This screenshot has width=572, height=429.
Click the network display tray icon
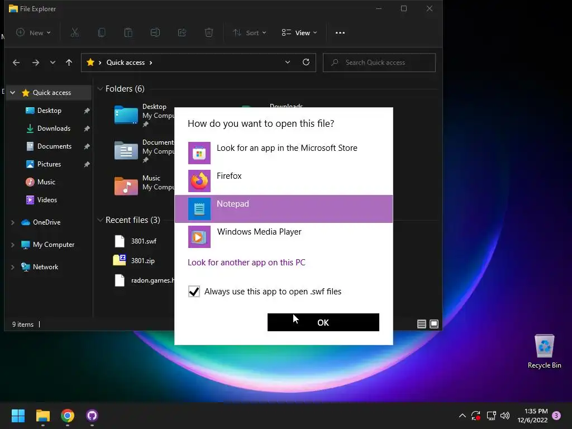[x=491, y=416]
